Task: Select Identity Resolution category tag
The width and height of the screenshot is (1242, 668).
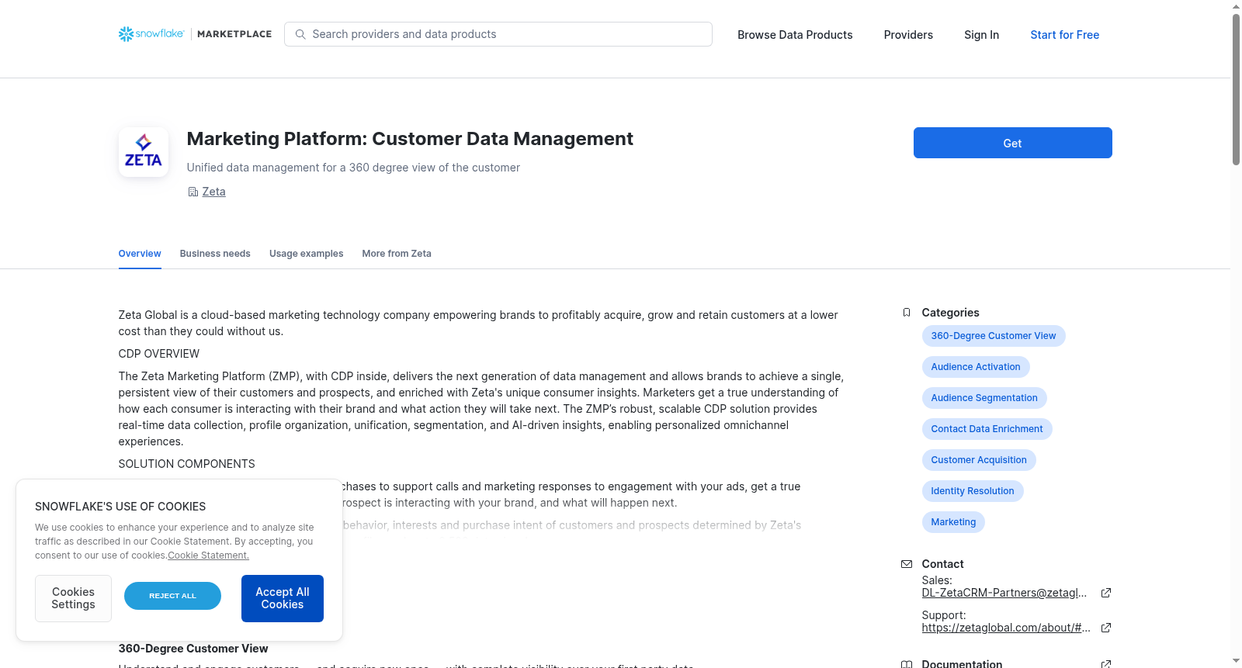Action: 973,491
